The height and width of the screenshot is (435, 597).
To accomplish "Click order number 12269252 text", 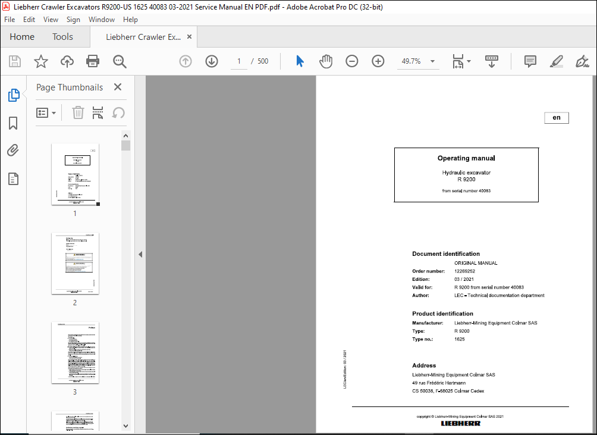I will (464, 271).
